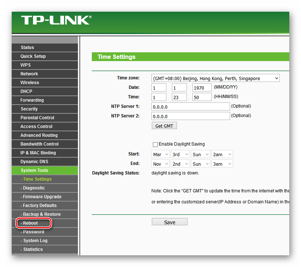Focus the year field showing 1970
Screen dimensions: 301x267
point(202,87)
